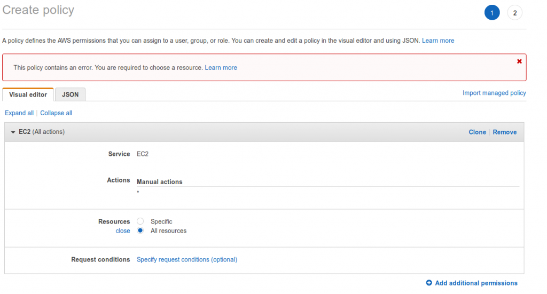Click Add additional permissions text
The width and height of the screenshot is (547, 294).
476,283
